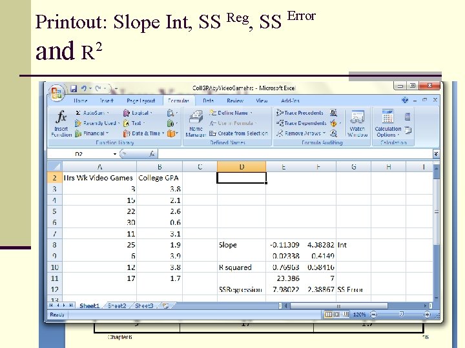Click the Show Formulas icon

[333, 113]
